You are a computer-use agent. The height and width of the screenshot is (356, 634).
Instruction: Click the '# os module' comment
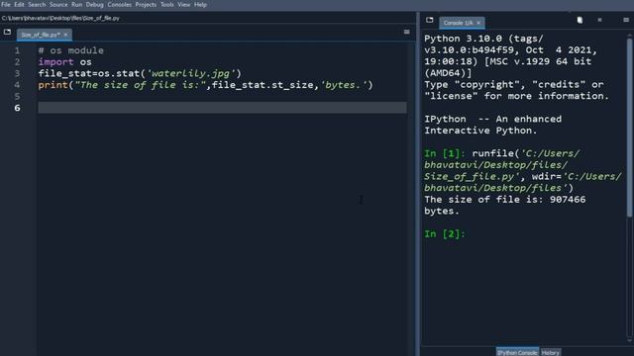(70, 50)
